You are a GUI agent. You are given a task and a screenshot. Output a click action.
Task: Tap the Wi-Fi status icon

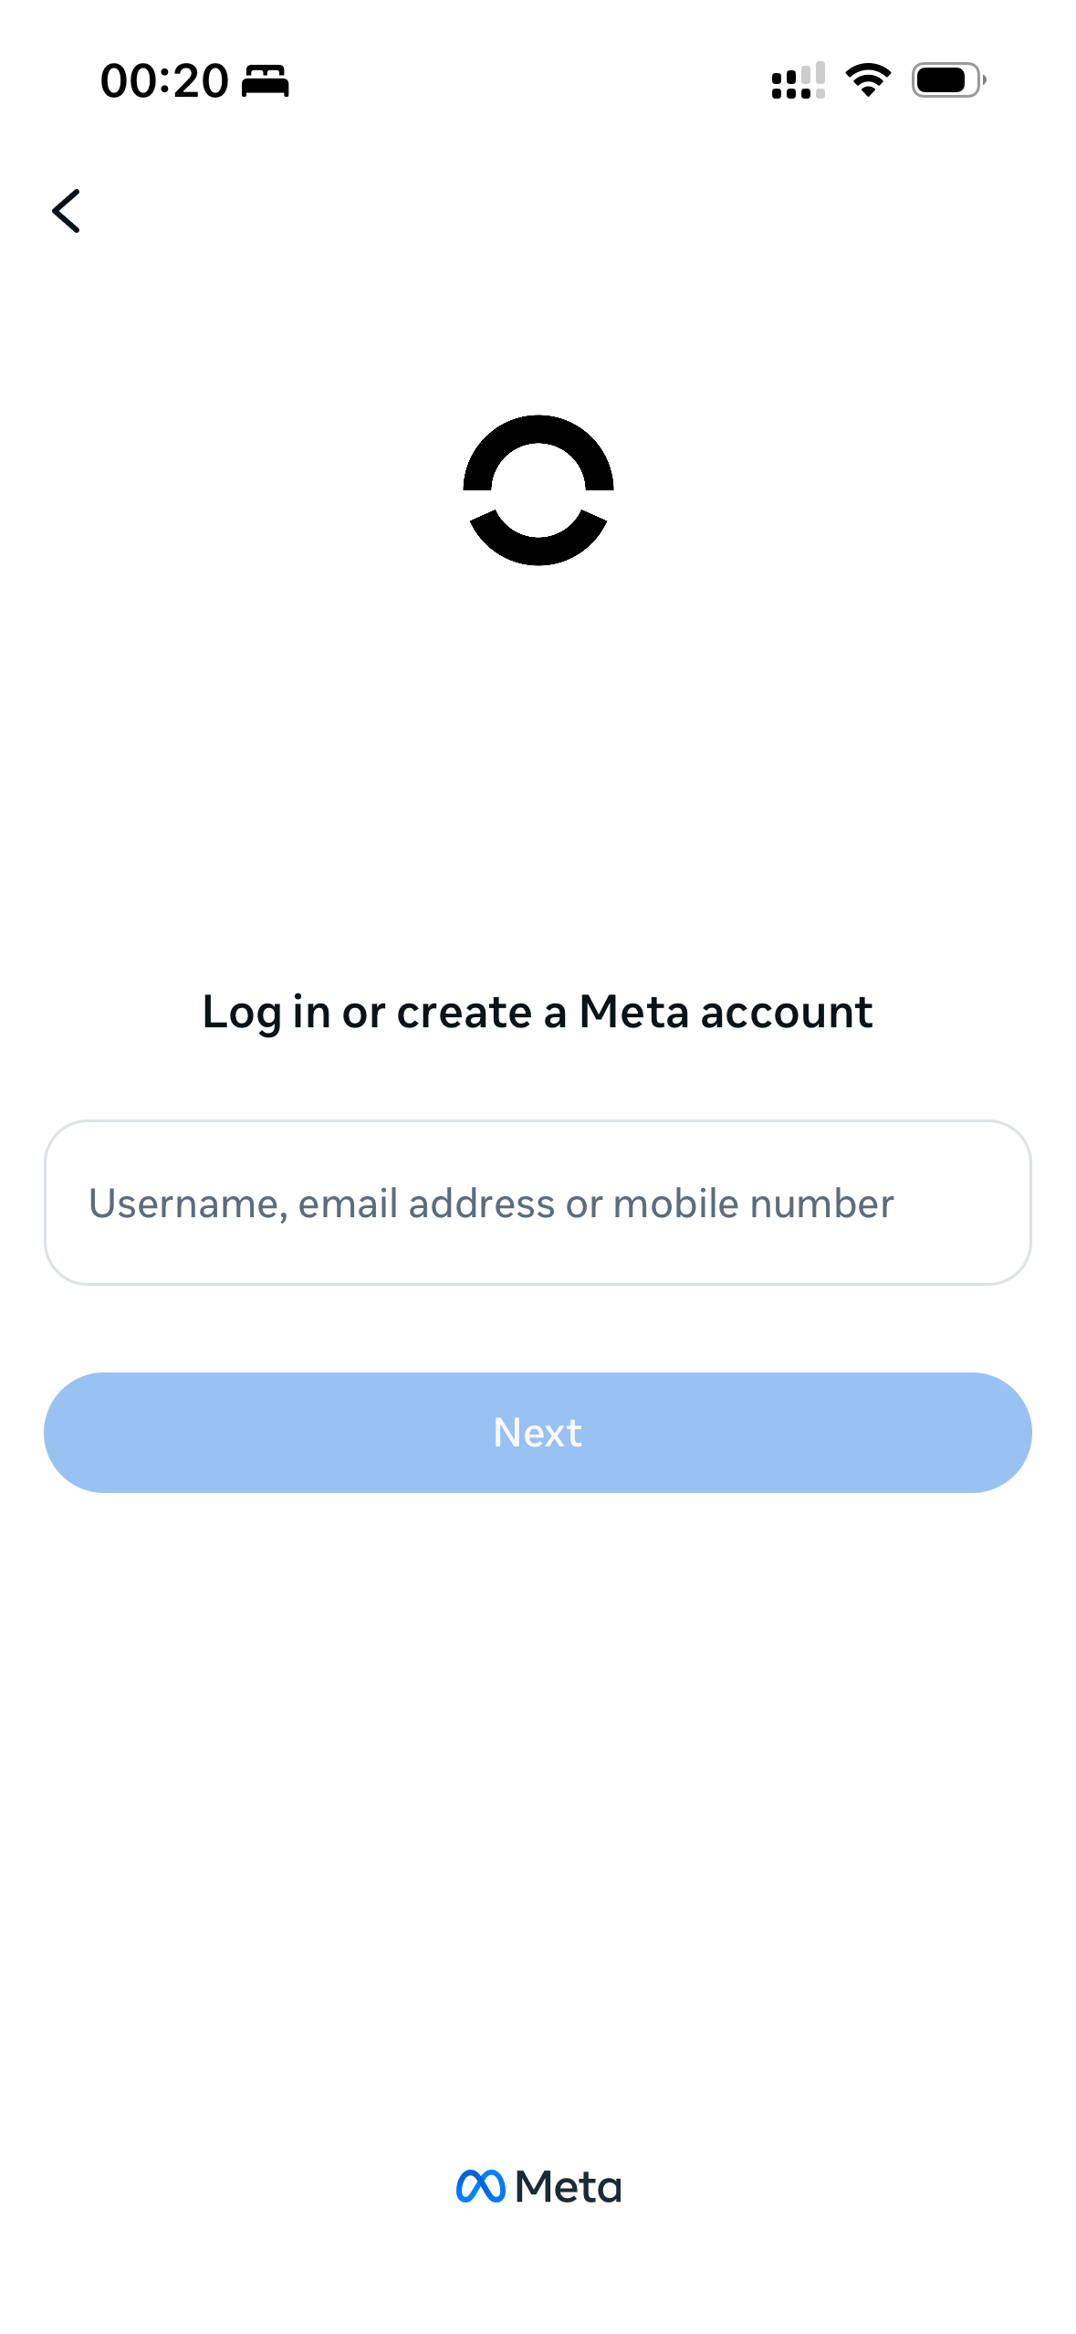pos(868,80)
